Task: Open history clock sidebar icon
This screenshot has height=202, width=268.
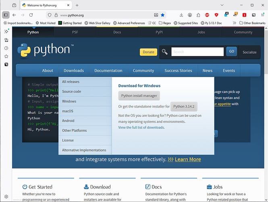Action: [x=6, y=48]
